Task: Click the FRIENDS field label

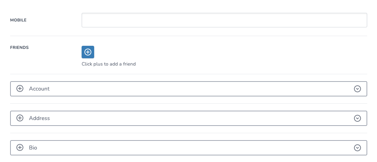Action: coord(19,48)
